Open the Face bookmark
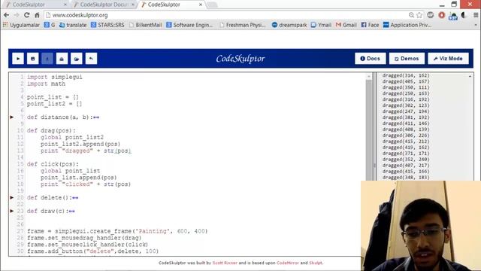This screenshot has width=481, height=271. 370,25
